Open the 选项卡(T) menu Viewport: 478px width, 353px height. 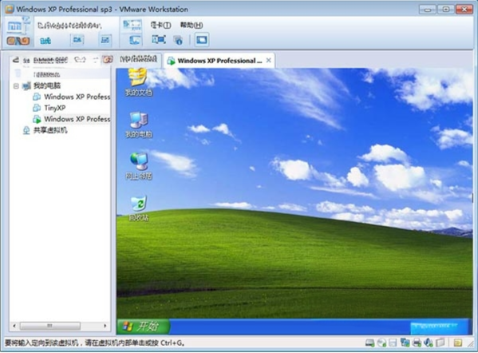(160, 25)
